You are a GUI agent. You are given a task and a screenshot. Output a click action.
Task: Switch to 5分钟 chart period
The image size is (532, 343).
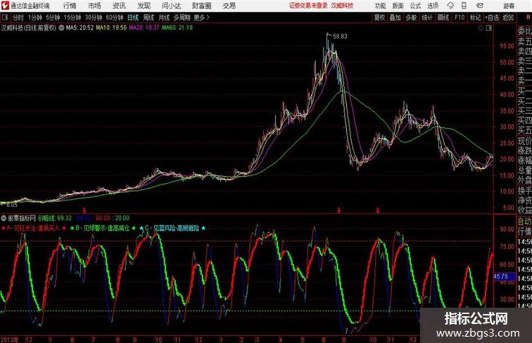52,17
